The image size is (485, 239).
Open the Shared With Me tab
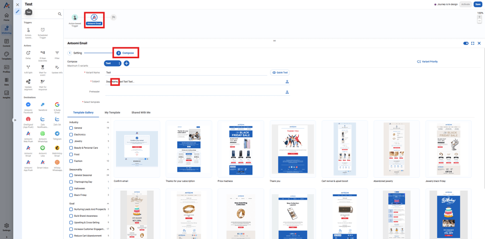[141, 113]
